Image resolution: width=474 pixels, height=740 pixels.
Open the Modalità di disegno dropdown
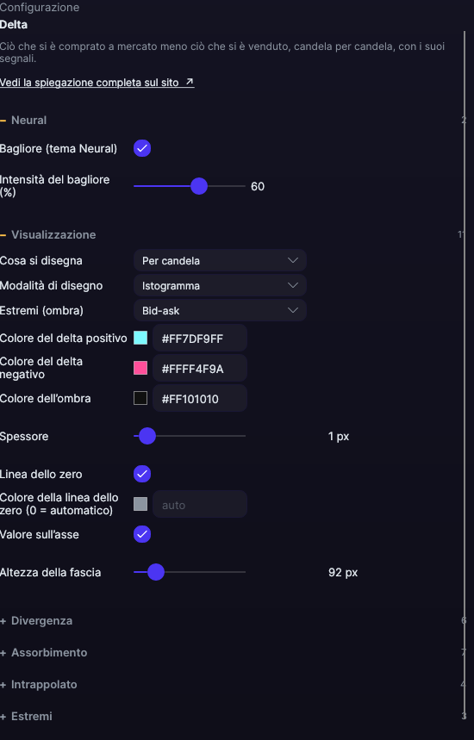pyautogui.click(x=220, y=285)
